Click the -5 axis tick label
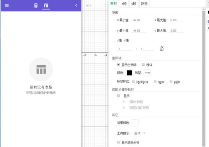The image size is (209, 147). pos(95,55)
